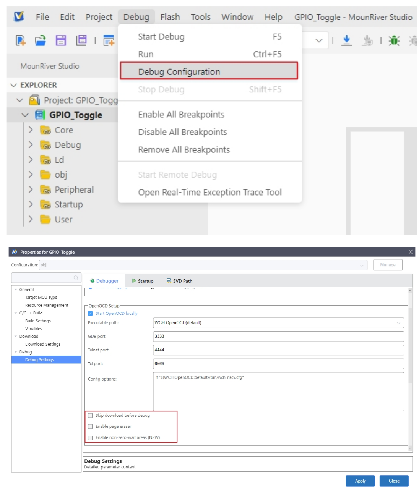
Task: Click the MounRiver Studio logo icon
Action: point(19,17)
